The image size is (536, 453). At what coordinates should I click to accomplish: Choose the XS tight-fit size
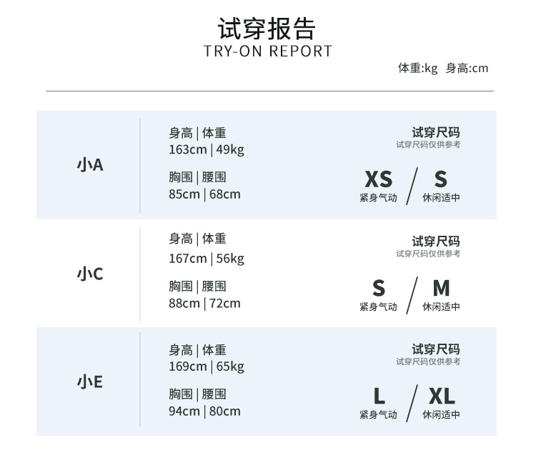378,179
